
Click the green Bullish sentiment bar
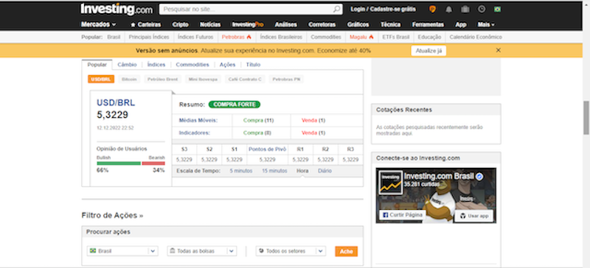tap(119, 163)
